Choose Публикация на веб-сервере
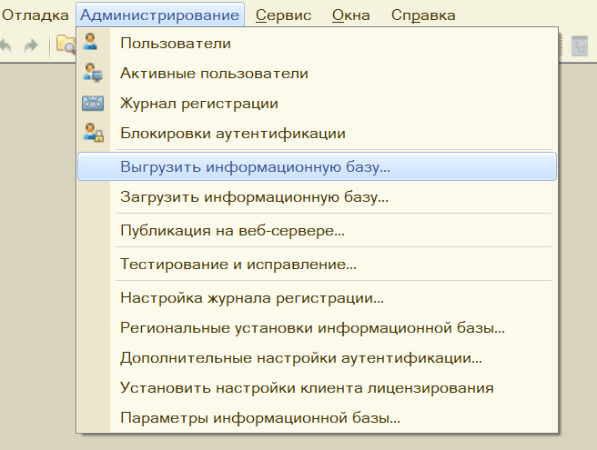 pos(317,230)
